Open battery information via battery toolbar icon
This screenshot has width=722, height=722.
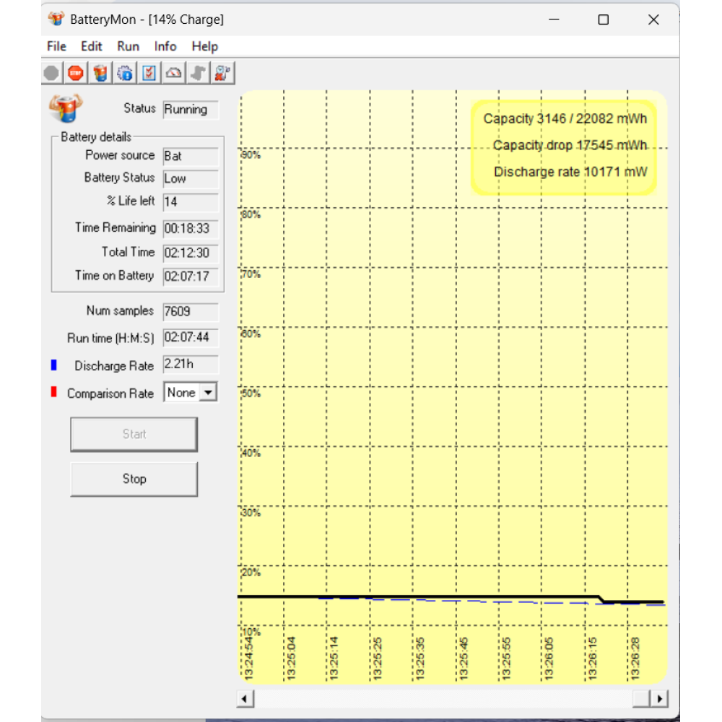[100, 73]
